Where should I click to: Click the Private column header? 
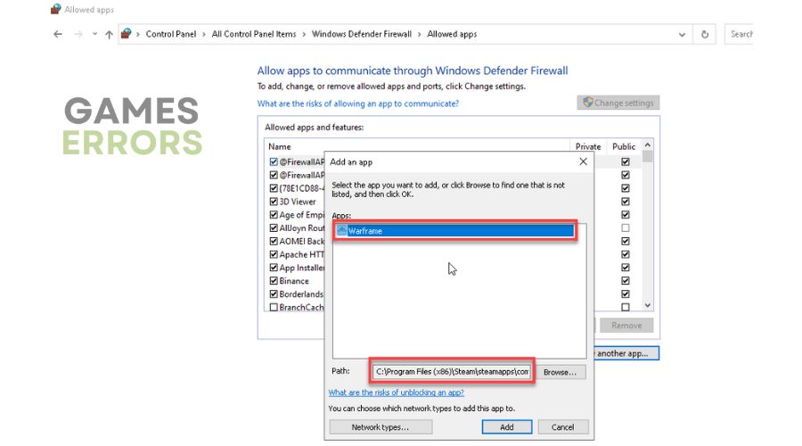click(x=588, y=146)
